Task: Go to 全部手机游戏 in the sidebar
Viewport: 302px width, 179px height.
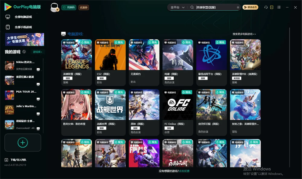Action: click(19, 27)
